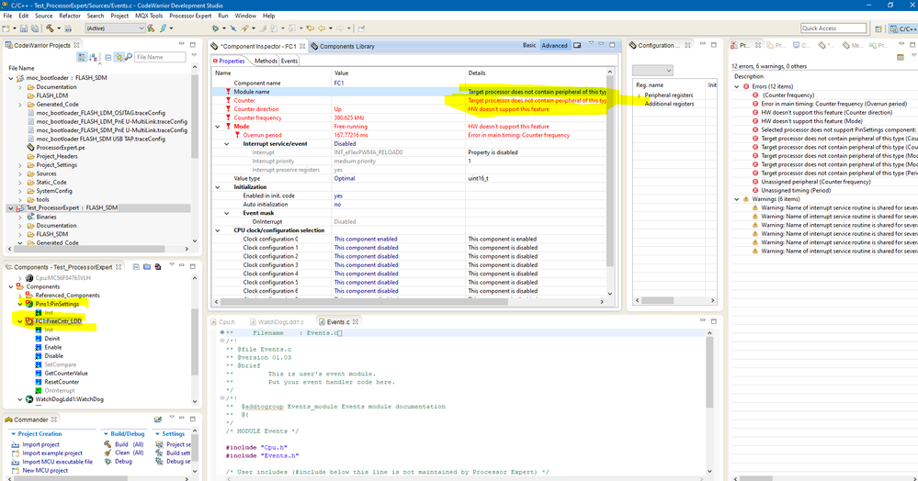Screen dimensions: 918x481
Task: Click New MCU project link
Action: point(45,471)
